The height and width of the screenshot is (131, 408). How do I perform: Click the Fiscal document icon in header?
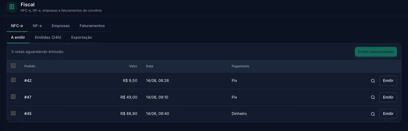coord(12,7)
